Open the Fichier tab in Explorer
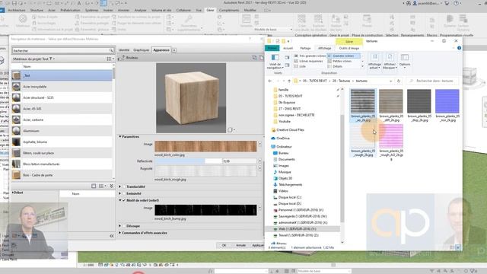487x274 pixels. (x=272, y=48)
